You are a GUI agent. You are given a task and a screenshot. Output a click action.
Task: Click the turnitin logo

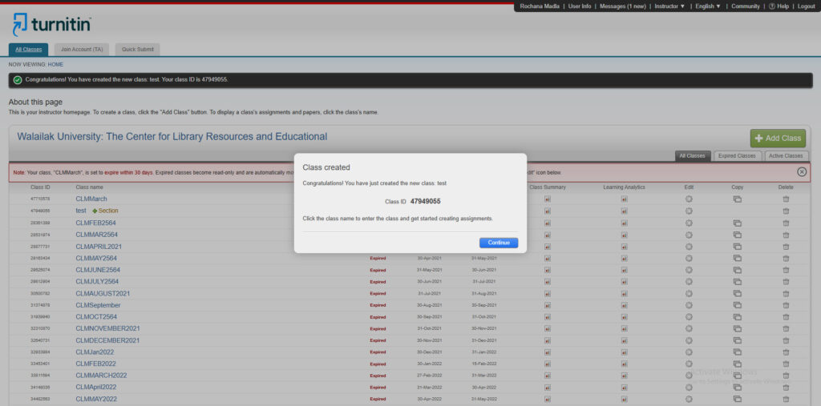point(52,24)
